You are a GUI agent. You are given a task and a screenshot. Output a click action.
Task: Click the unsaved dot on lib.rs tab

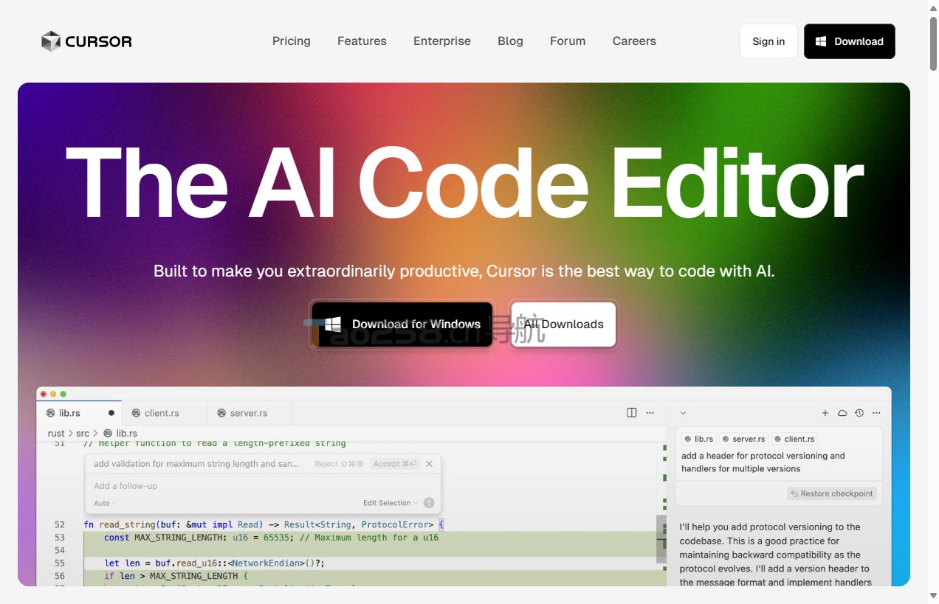pyautogui.click(x=111, y=413)
